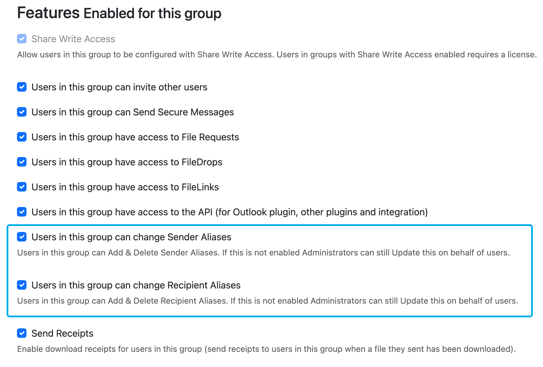Image resolution: width=543 pixels, height=367 pixels.
Task: Toggle the Send Secure Messages permission
Action: click(22, 112)
